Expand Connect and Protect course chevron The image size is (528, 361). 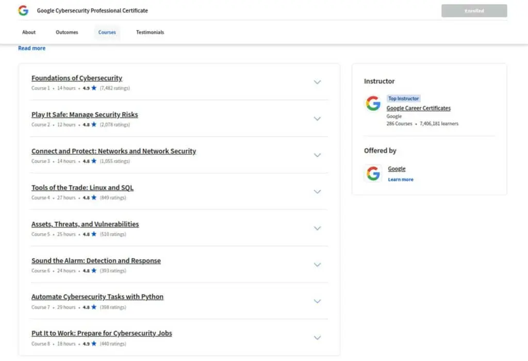tap(317, 155)
